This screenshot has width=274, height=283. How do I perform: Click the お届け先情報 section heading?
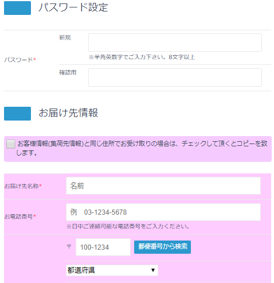[x=68, y=113]
